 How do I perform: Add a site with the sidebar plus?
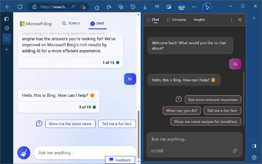[254, 18]
